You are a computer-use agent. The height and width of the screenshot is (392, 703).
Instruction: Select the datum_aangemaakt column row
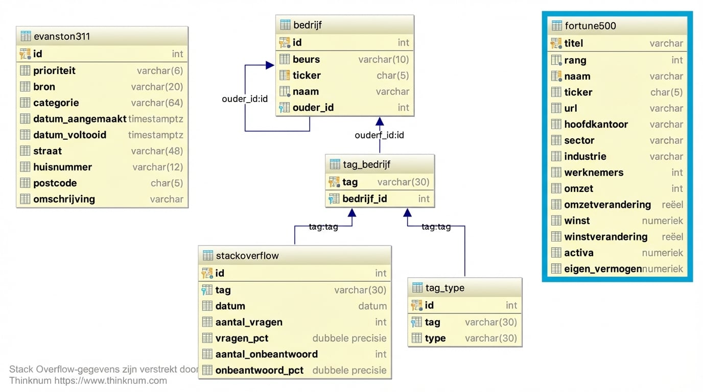80,119
